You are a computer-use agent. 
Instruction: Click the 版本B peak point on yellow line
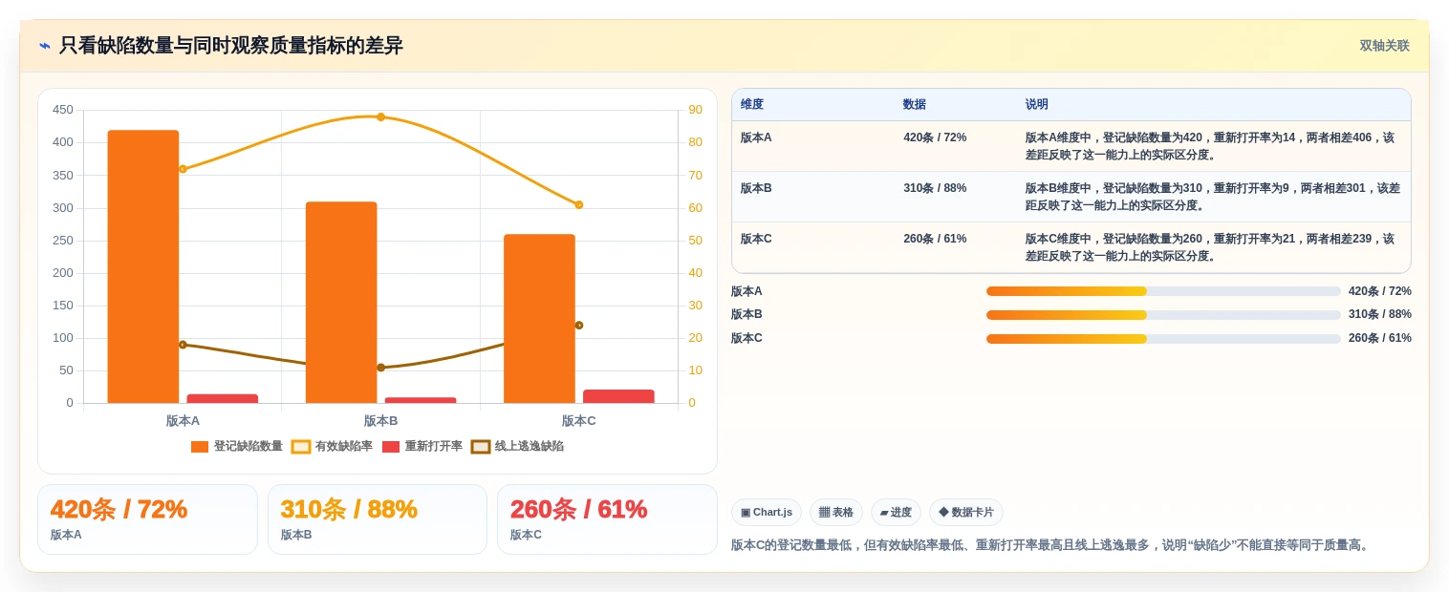pyautogui.click(x=380, y=116)
